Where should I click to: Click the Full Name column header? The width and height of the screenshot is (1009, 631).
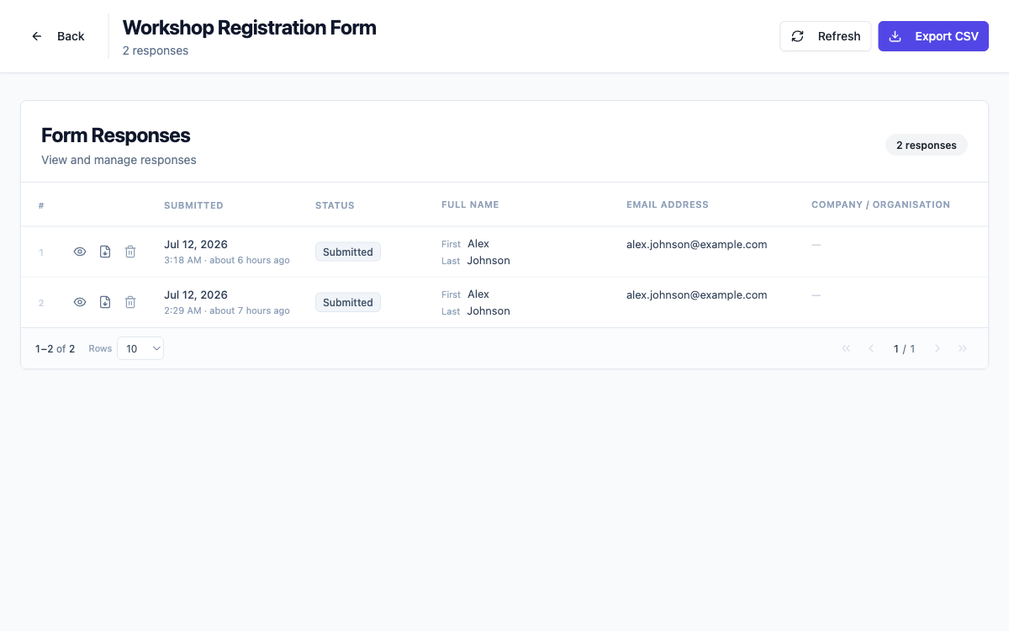(470, 204)
